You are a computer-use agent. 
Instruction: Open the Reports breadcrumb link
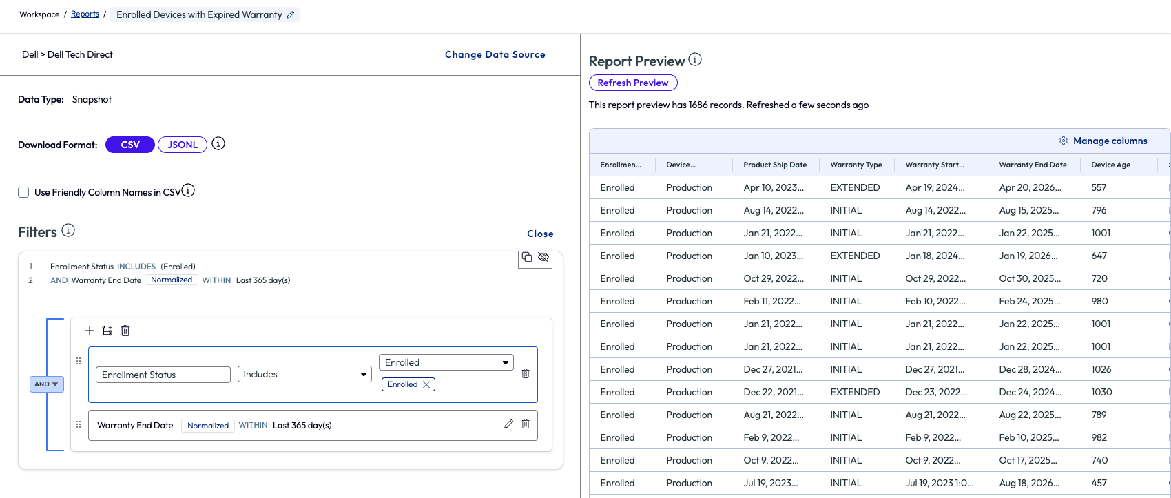coord(85,14)
